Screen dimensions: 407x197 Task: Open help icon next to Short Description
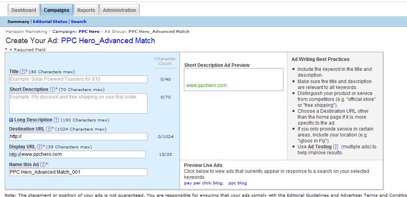pos(52,89)
